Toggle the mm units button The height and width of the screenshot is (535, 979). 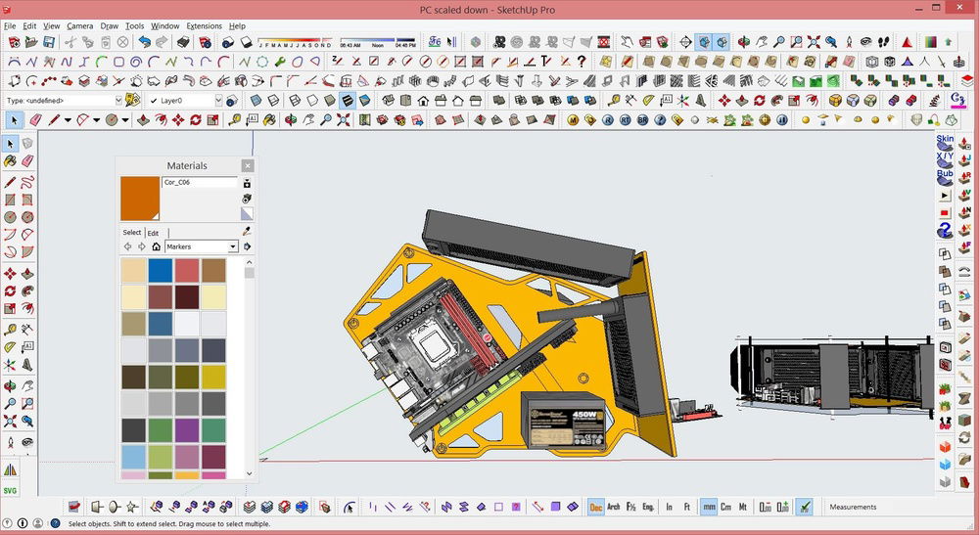click(x=709, y=507)
